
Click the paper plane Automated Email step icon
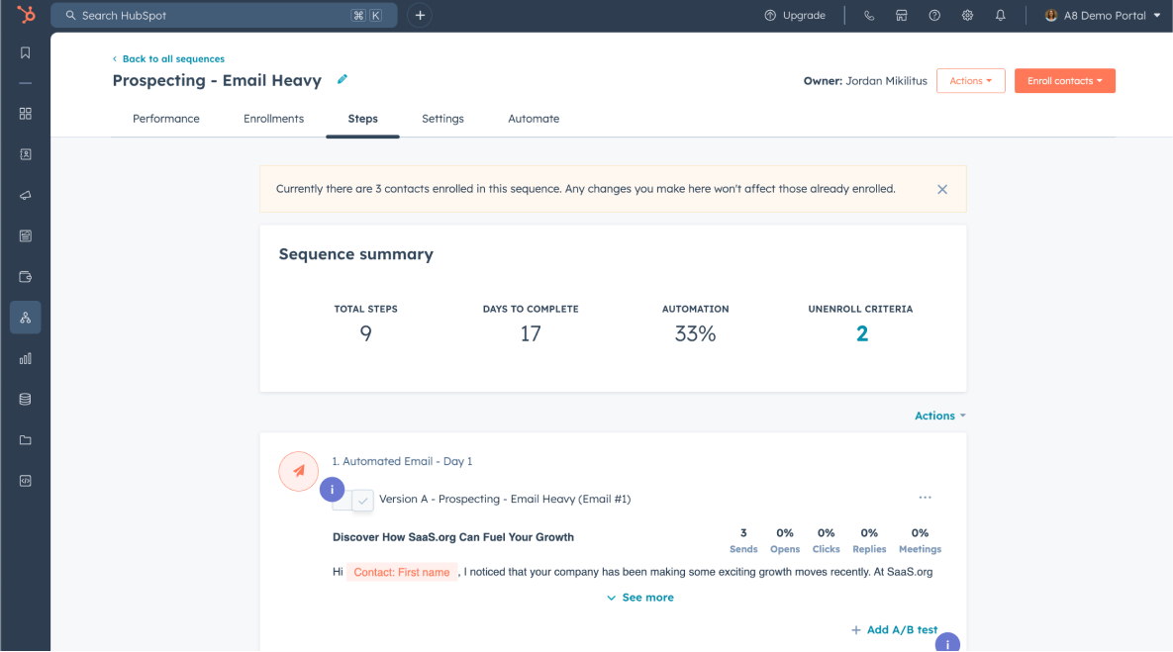point(299,471)
